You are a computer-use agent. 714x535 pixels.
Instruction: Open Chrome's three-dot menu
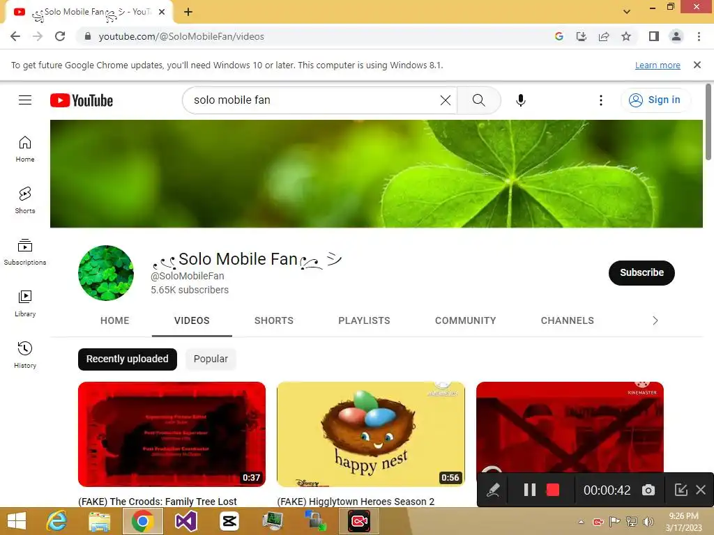coord(699,36)
